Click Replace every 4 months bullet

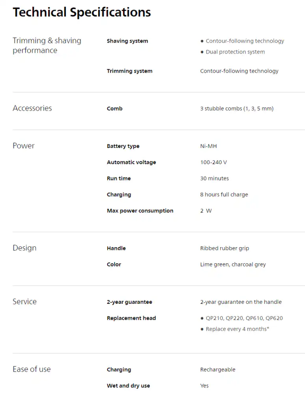pyautogui.click(x=237, y=329)
